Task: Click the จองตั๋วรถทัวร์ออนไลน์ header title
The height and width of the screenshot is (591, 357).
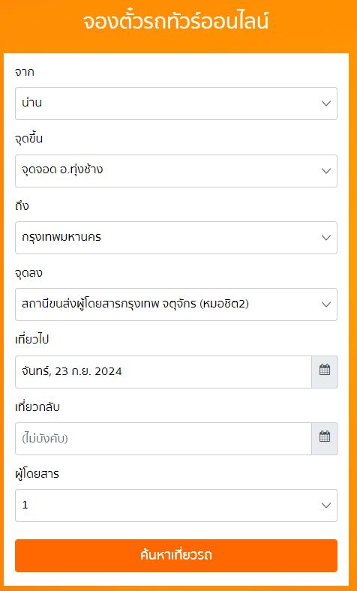Action: tap(176, 22)
